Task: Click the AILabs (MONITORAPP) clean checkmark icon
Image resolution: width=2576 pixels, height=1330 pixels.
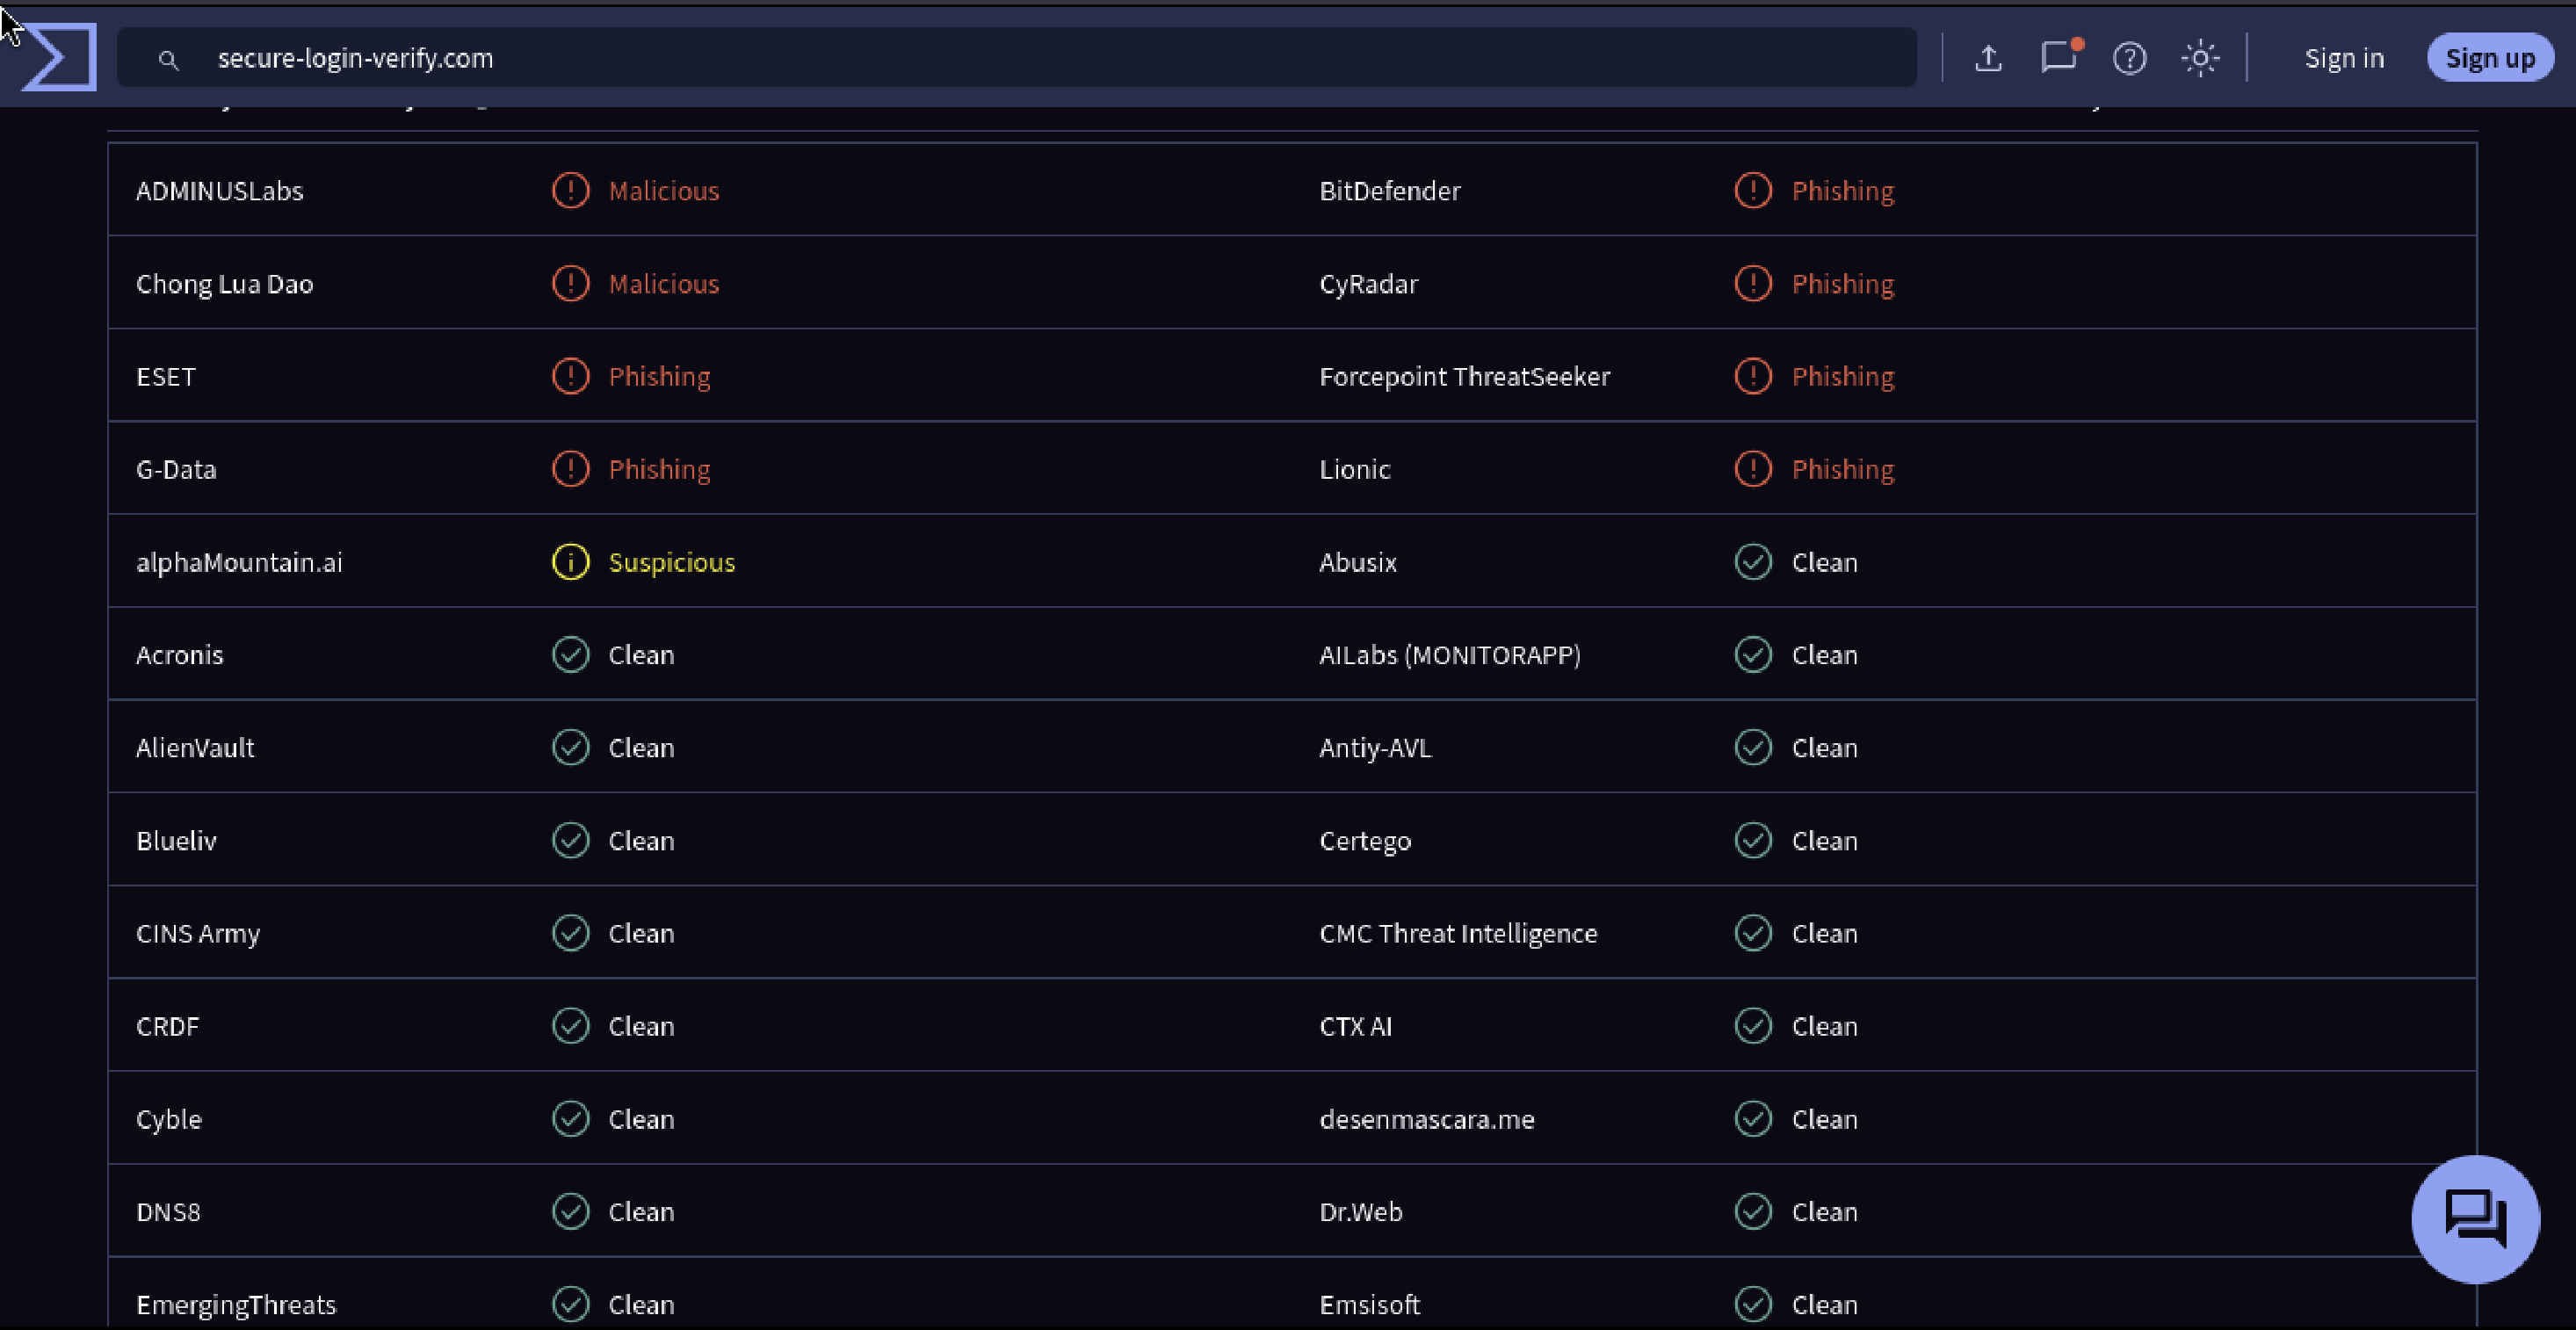Action: [x=1753, y=654]
